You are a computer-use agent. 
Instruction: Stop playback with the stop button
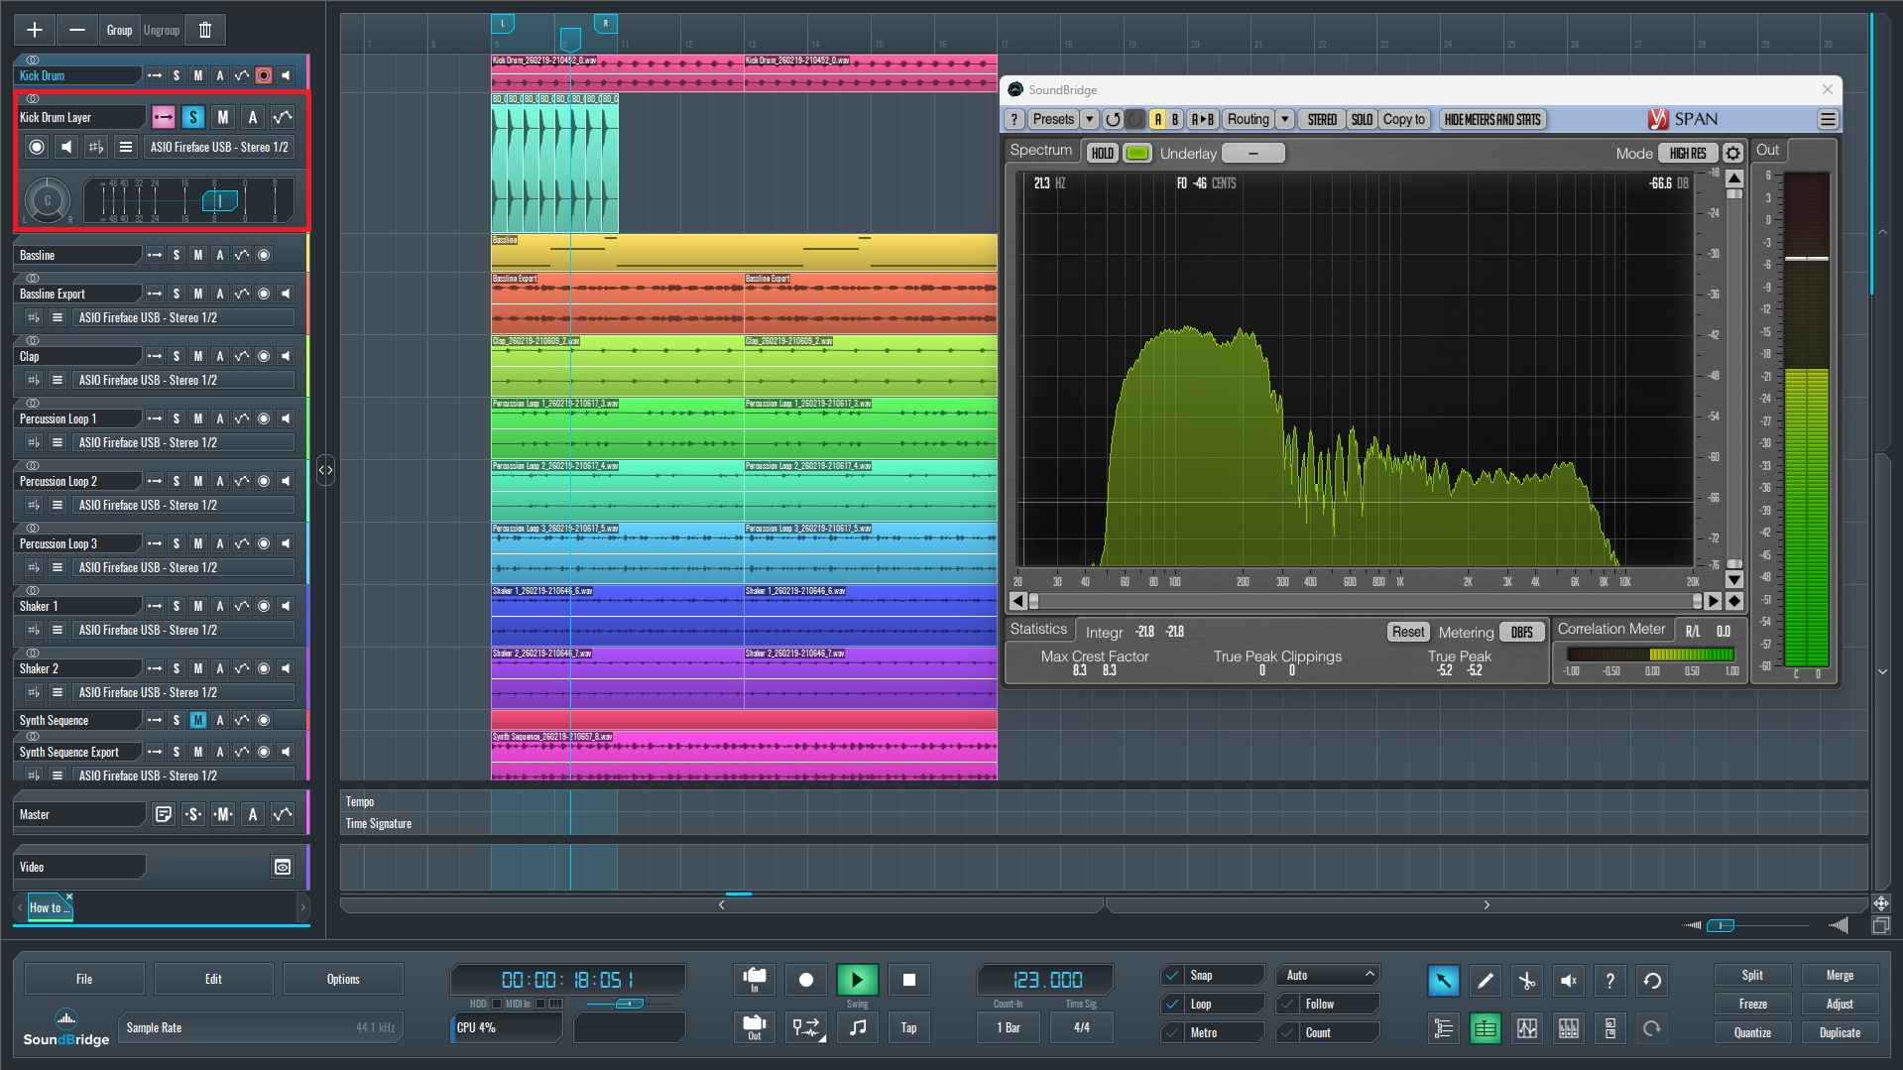pyautogui.click(x=909, y=980)
